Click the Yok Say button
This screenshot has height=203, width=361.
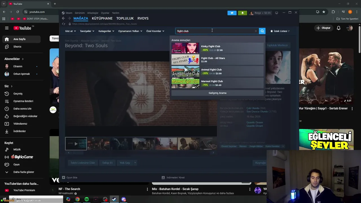(x=125, y=163)
